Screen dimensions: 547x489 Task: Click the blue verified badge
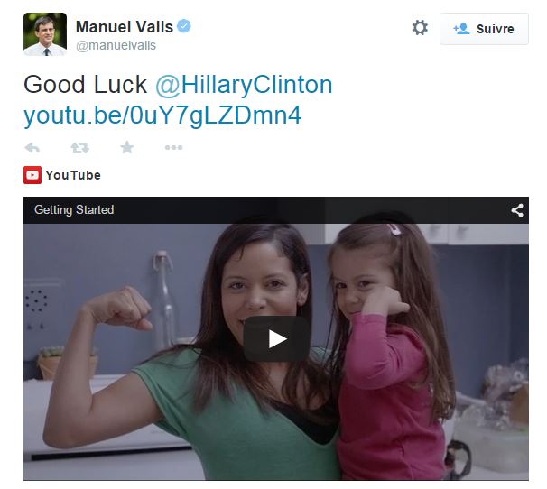pyautogui.click(x=184, y=26)
